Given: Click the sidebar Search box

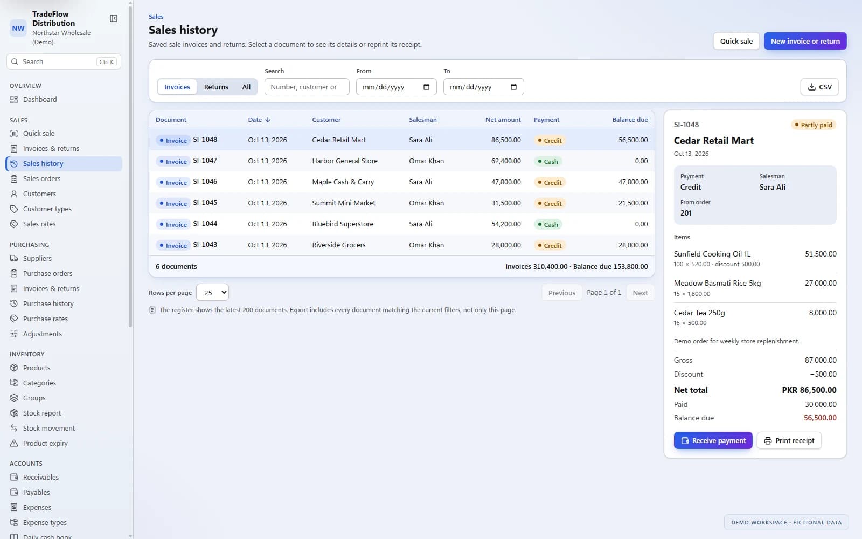Looking at the screenshot, I should coord(64,61).
